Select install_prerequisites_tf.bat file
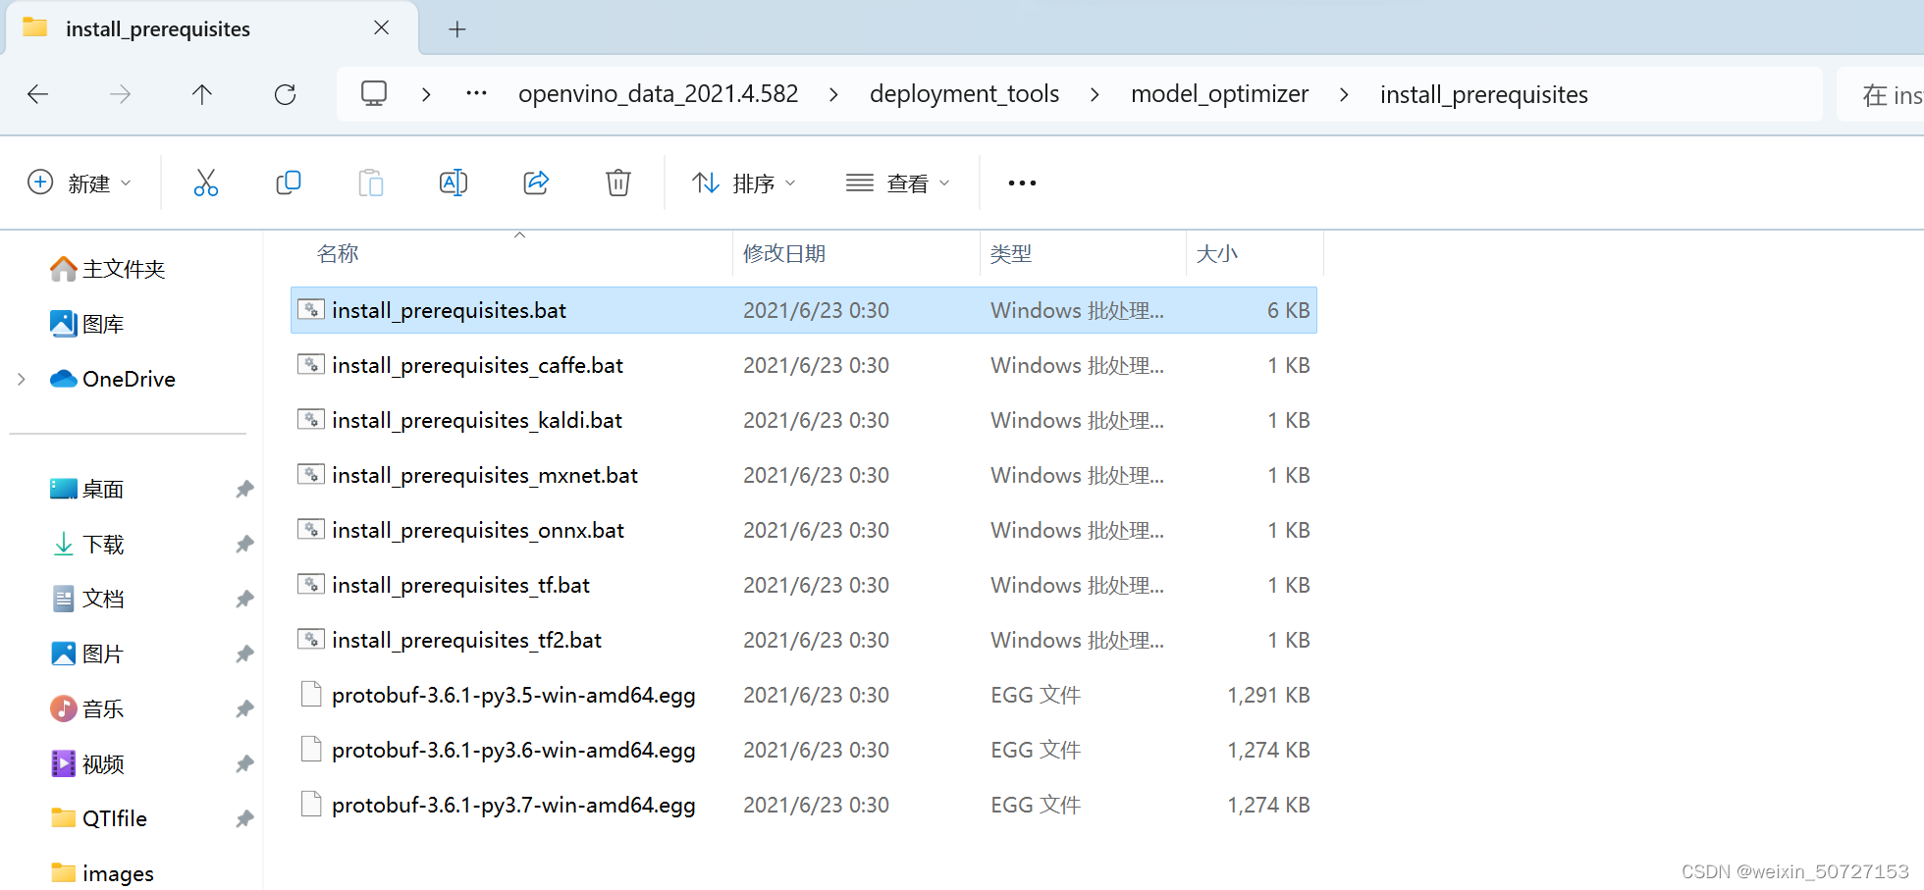 click(803, 585)
